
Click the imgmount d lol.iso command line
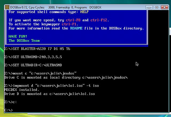[52, 86]
